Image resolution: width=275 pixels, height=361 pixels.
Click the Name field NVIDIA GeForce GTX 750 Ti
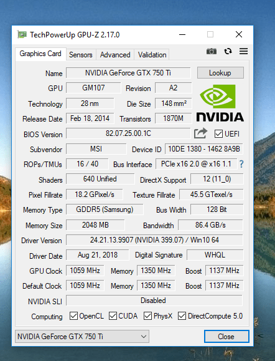pos(128,73)
